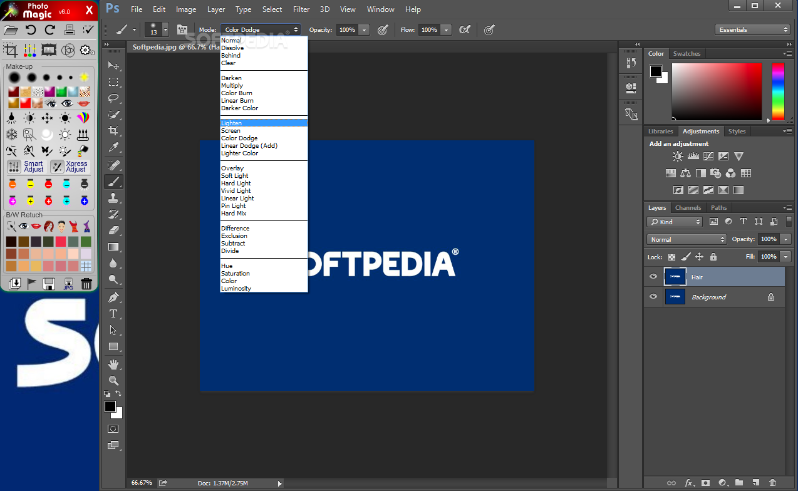The height and width of the screenshot is (491, 798).
Task: Click the zoom percentage field in status bar
Action: tap(142, 483)
